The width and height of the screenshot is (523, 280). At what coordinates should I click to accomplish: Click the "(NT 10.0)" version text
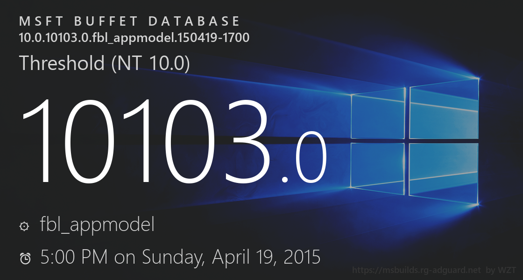point(150,63)
